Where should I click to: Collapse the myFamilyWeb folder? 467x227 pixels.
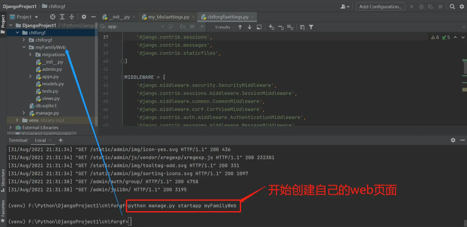click(x=24, y=47)
